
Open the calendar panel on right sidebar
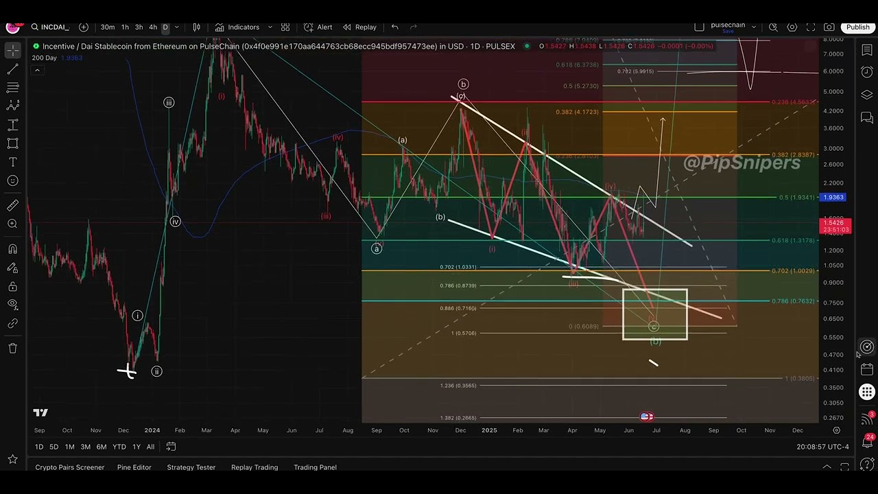click(867, 370)
